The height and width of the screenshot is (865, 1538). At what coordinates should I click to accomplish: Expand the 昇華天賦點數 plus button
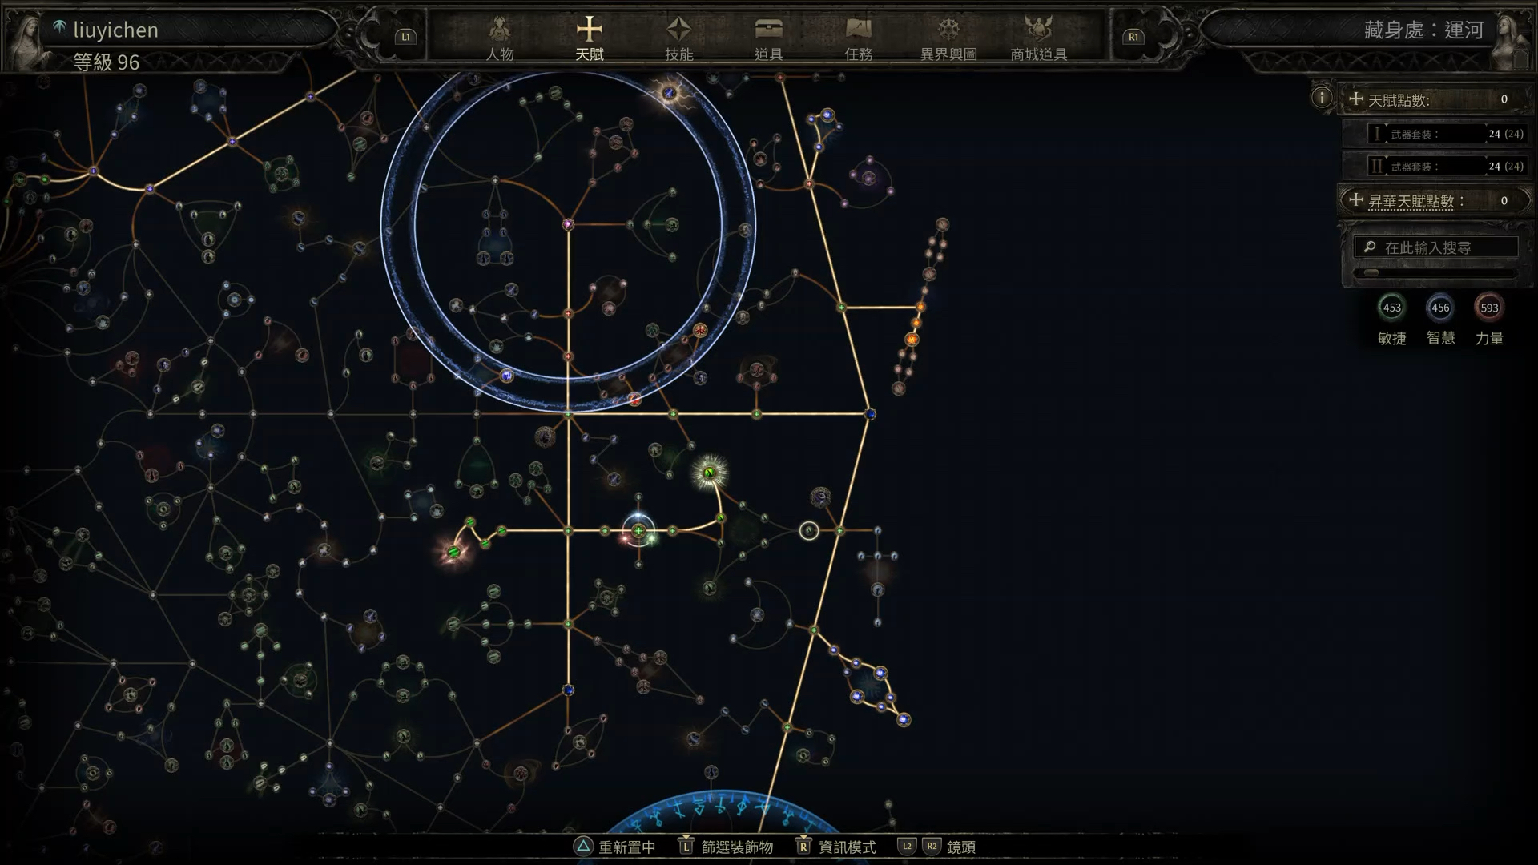click(1355, 199)
